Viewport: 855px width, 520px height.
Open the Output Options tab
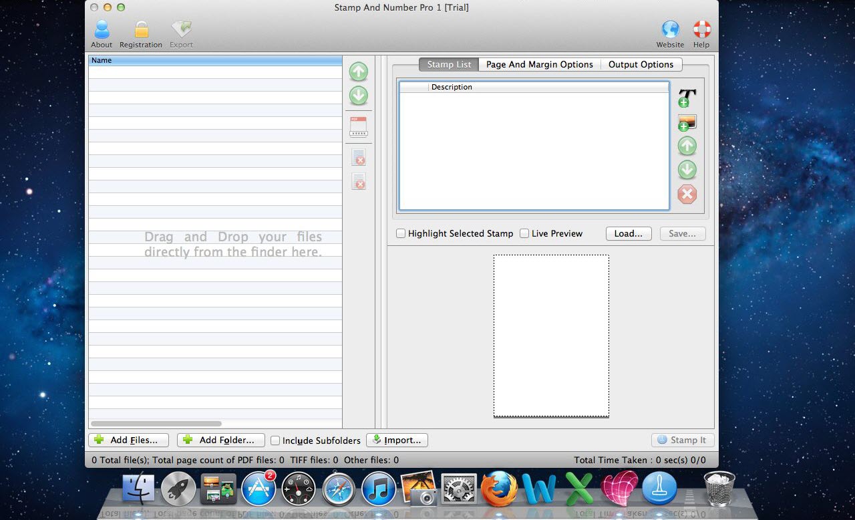(641, 64)
